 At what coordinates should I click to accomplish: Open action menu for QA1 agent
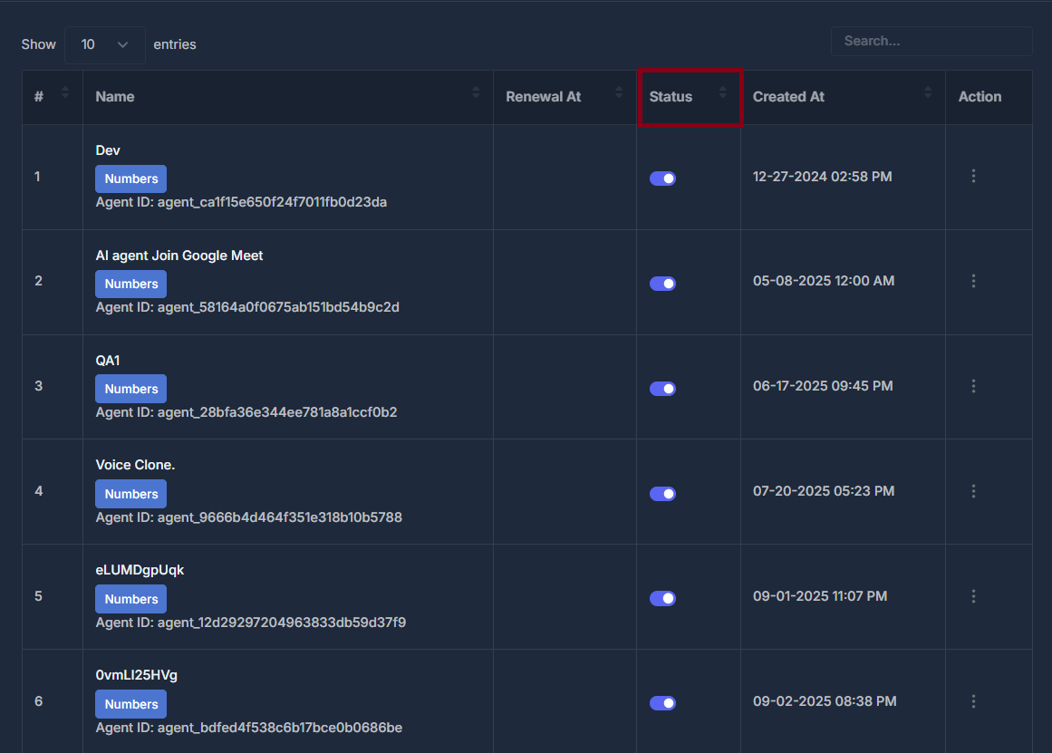(x=973, y=386)
